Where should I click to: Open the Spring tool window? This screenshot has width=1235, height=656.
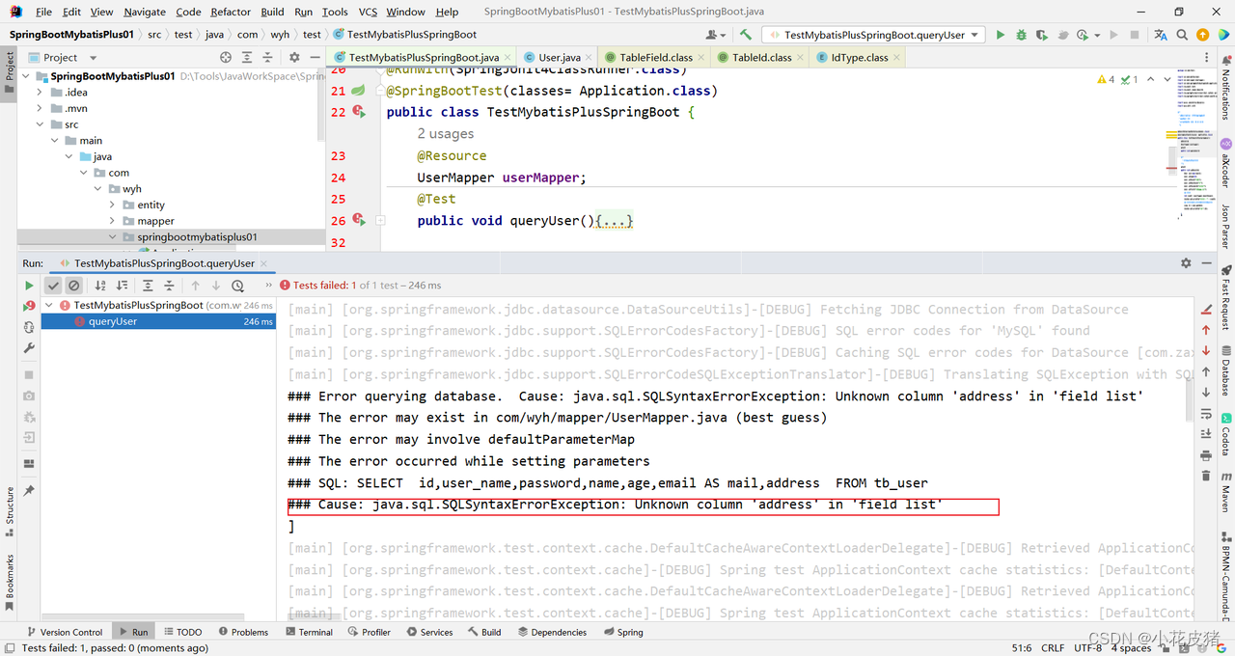[622, 632]
